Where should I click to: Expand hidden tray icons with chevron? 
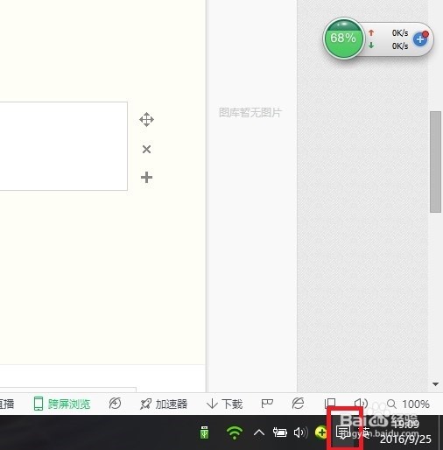(259, 432)
